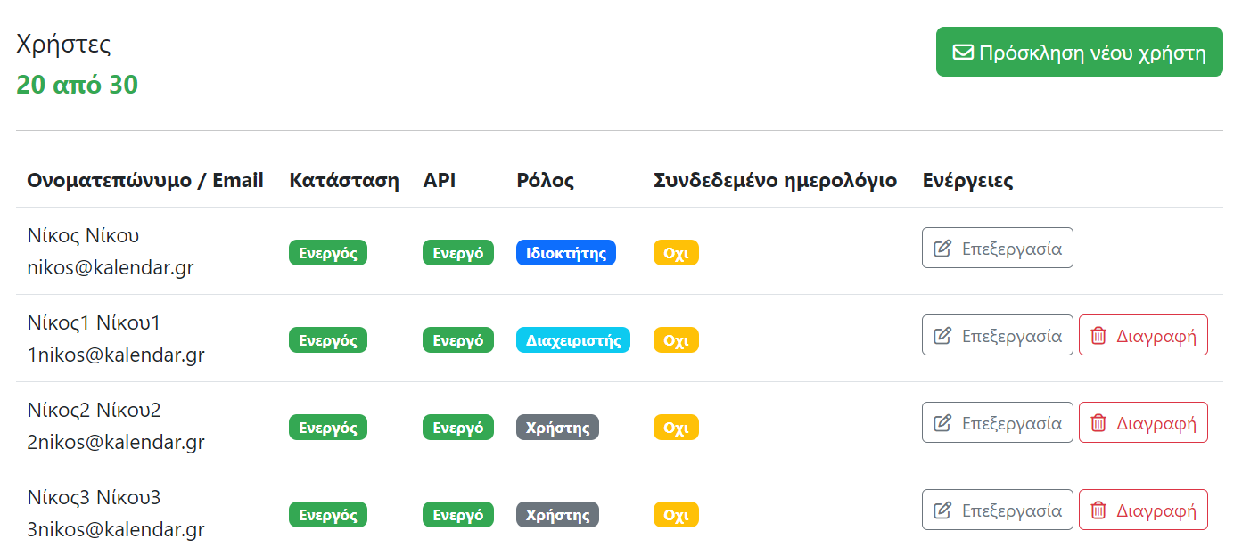Screen dimensions: 1242x547
Task: Click the Ενεργός status badge for Νίκος1 Νίκου1
Action: [x=328, y=340]
